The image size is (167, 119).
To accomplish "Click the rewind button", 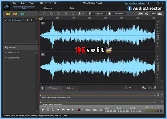I will [63, 110].
